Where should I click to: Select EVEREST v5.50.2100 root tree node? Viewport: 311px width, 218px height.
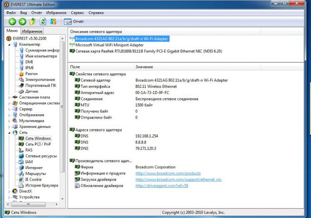pos(30,38)
